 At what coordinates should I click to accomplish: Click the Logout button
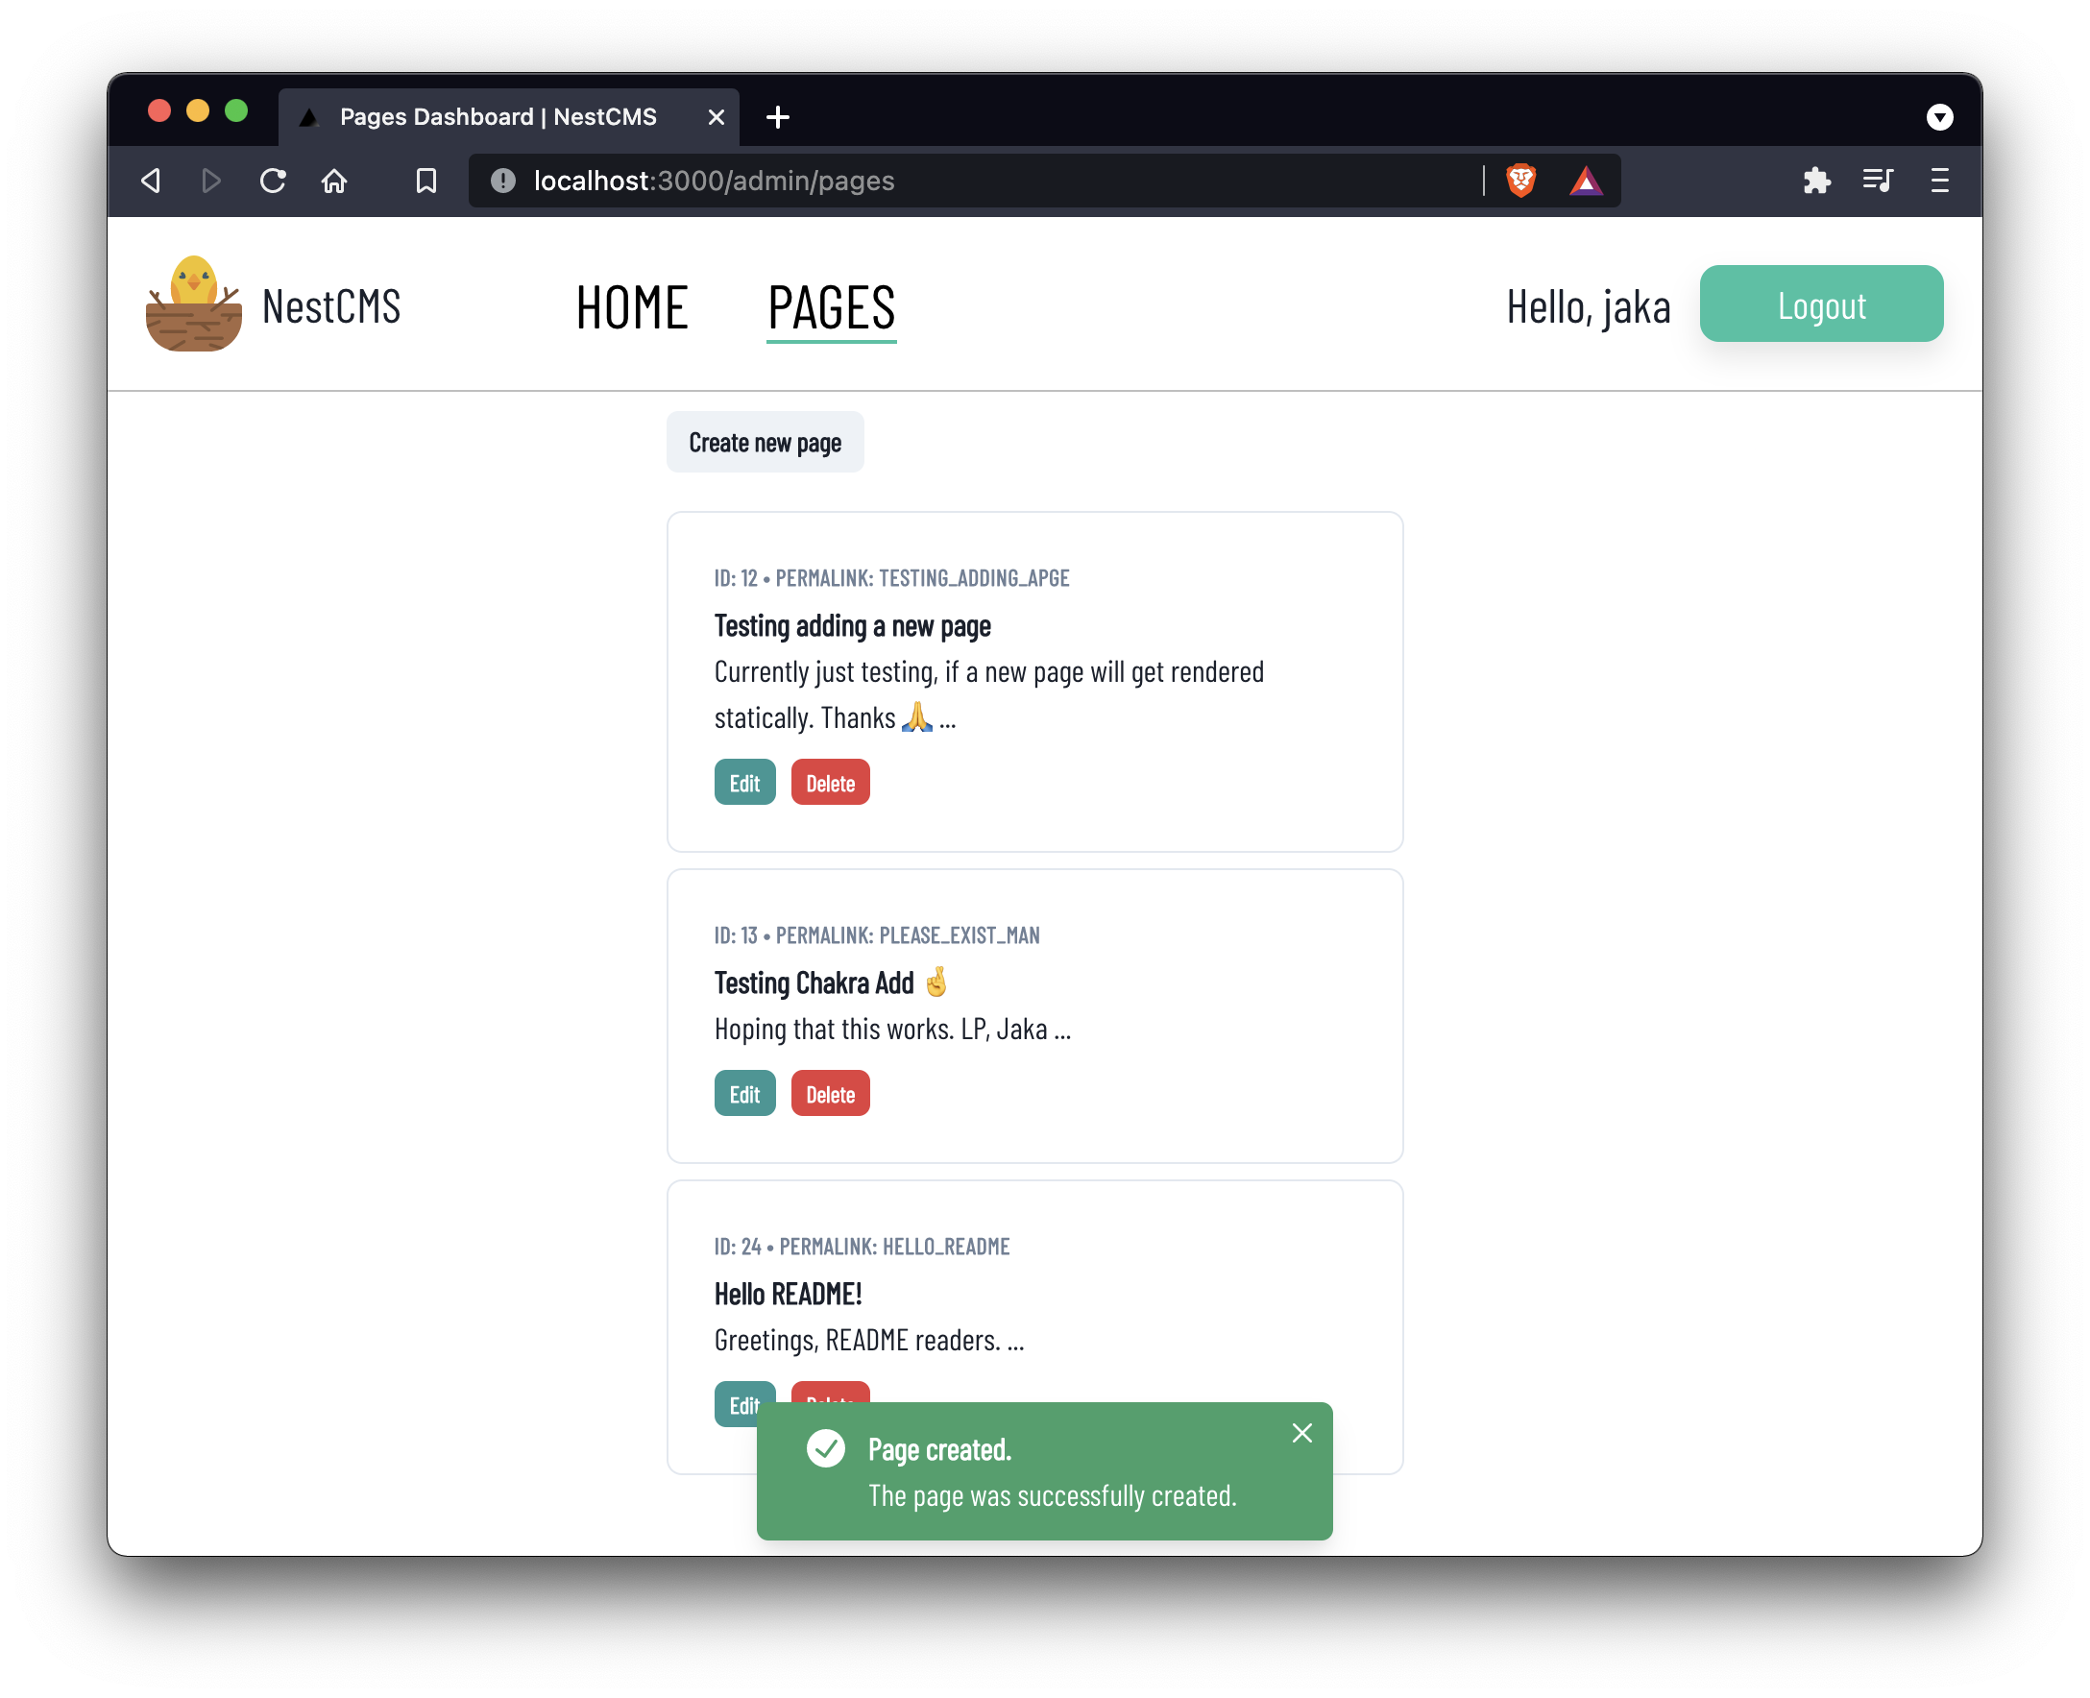click(x=1821, y=304)
